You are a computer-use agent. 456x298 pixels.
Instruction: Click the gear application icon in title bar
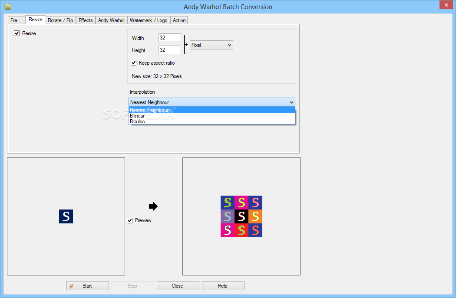pyautogui.click(x=8, y=7)
